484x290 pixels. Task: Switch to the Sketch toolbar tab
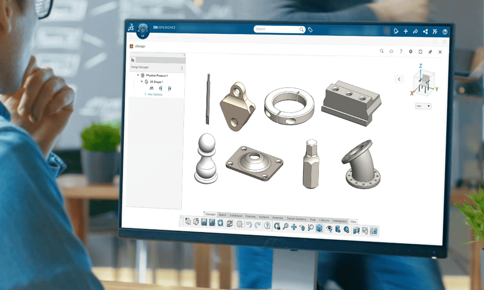click(222, 215)
